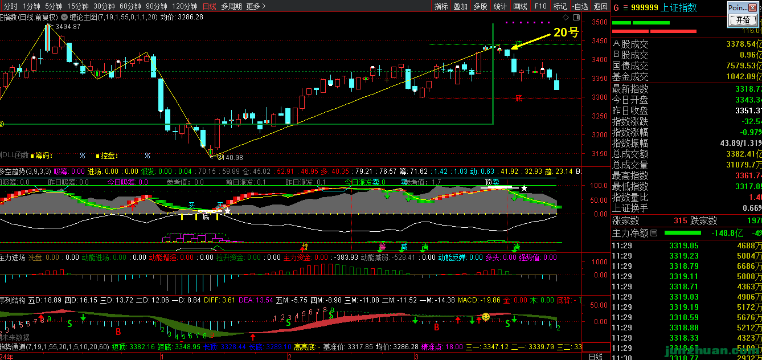Open the 统计 statistics tool
This screenshot has height=360, width=762.
[x=500, y=6]
